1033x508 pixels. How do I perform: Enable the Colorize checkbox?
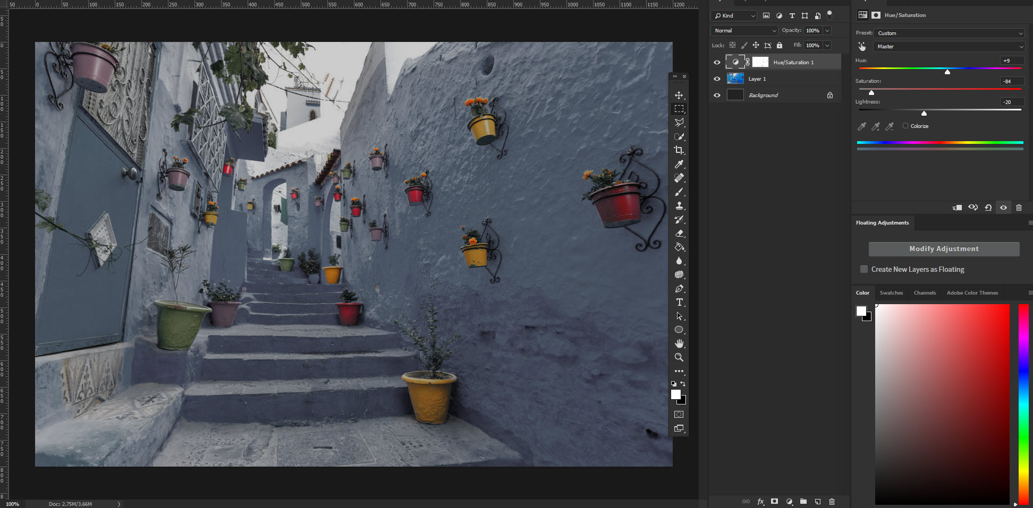[x=905, y=126]
